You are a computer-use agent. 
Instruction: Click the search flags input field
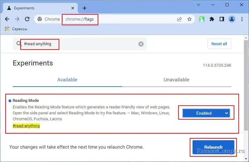click(94, 44)
